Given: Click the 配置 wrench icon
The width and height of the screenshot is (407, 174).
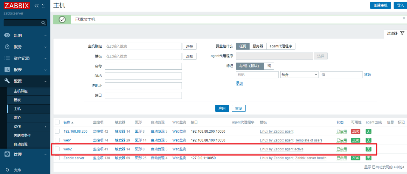Looking at the screenshot, I should click(7, 81).
